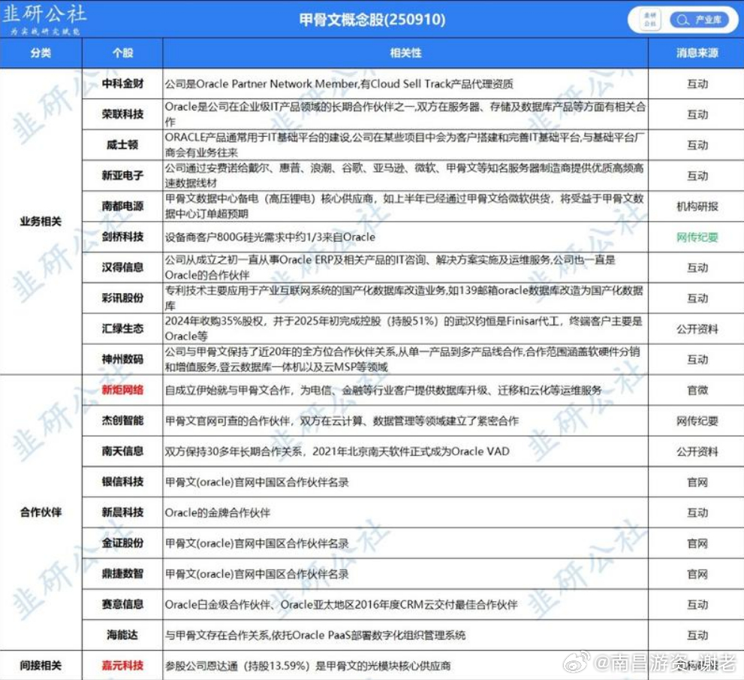Select stock 汇绿生态
The image size is (744, 680).
coord(122,328)
